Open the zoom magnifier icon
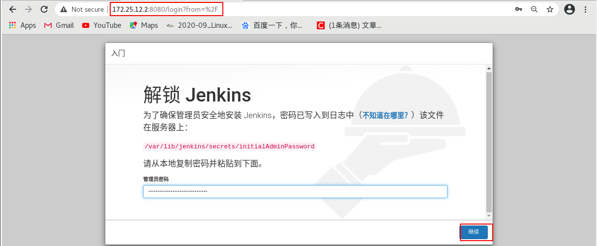The image size is (597, 246). click(534, 9)
